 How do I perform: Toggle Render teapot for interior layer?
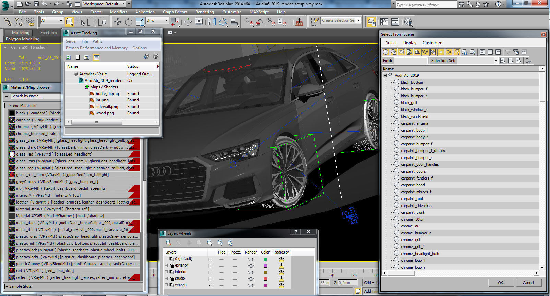click(x=251, y=272)
